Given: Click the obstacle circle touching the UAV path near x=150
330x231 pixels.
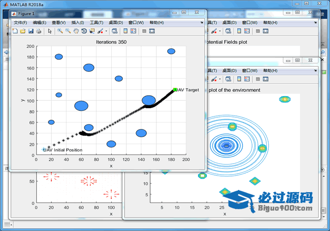Looking at the screenshot, I should pyautogui.click(x=149, y=100).
